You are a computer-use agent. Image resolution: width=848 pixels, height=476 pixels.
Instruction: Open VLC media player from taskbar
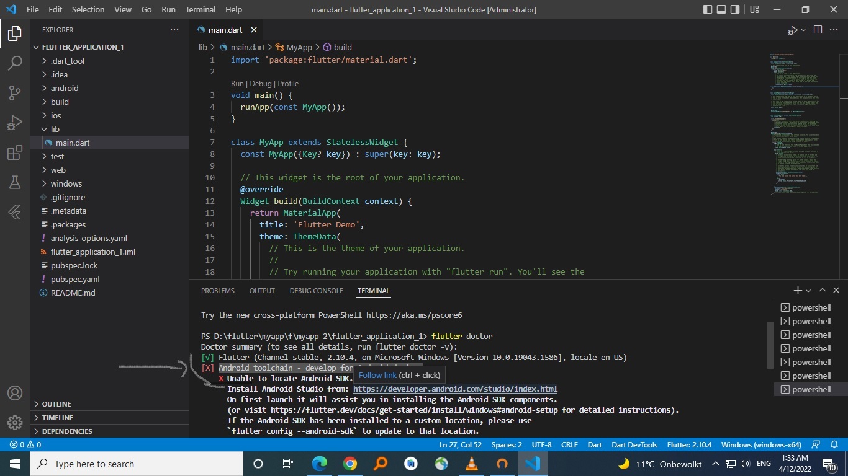[472, 464]
